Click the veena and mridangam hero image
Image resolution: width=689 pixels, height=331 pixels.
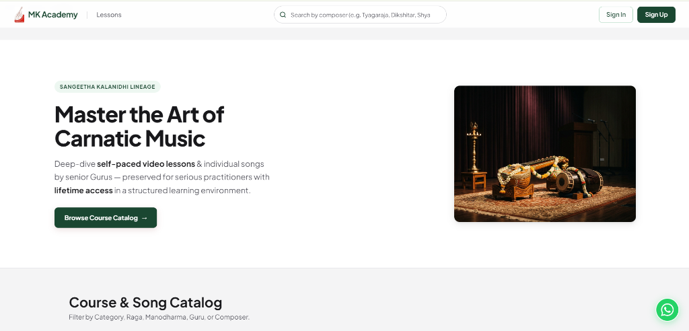pyautogui.click(x=544, y=153)
